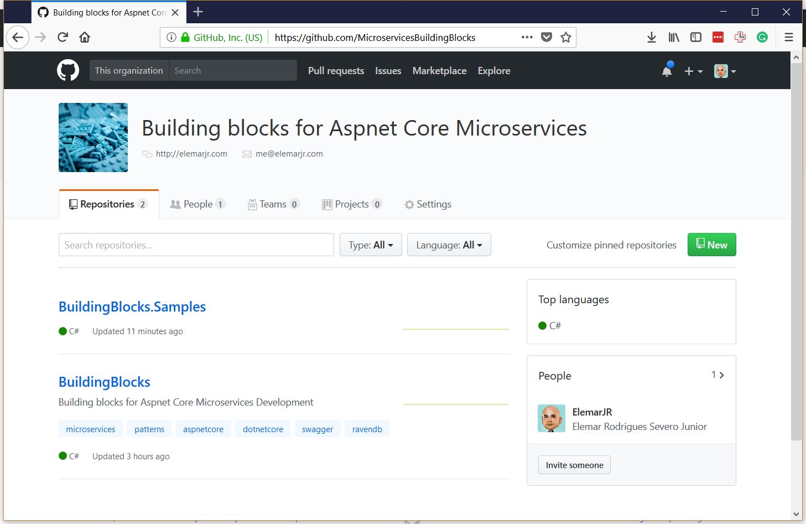
Task: Switch to the People tab
Action: (x=197, y=204)
